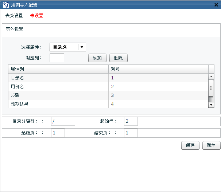Close the 用例导入配置 dialog

click(216, 5)
